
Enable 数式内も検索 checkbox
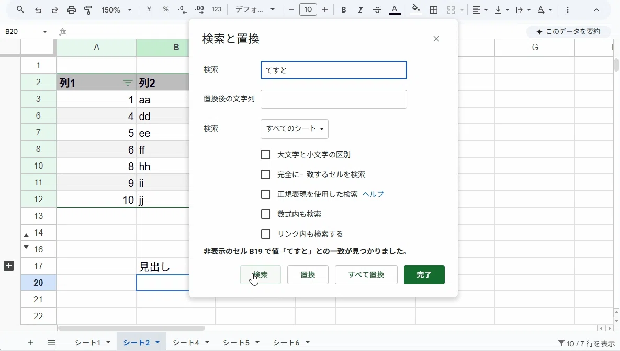pos(266,214)
